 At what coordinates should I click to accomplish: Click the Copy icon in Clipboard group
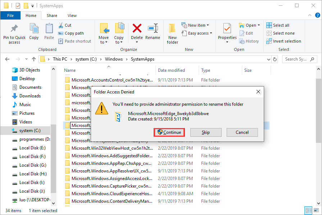click(34, 28)
